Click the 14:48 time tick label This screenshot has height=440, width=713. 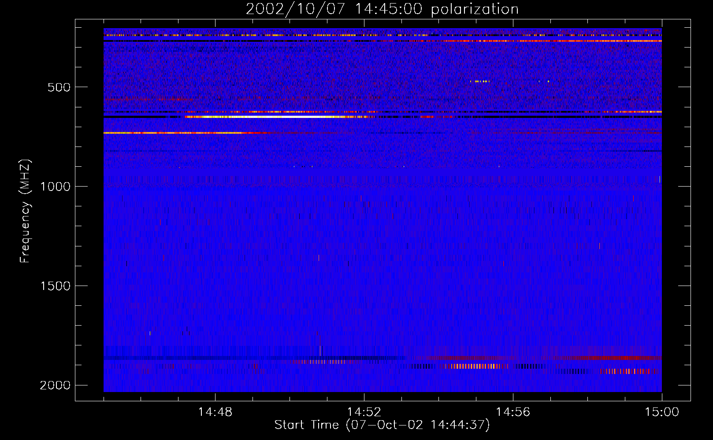coord(215,412)
